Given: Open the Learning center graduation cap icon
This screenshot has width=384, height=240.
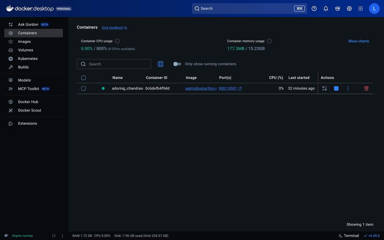Looking at the screenshot, I should click(x=337, y=9).
